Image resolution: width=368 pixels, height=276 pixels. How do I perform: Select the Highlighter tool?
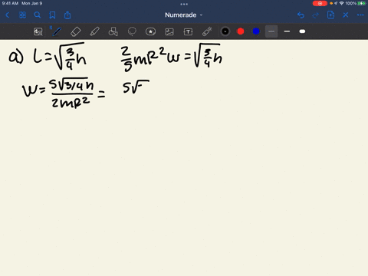pos(94,31)
